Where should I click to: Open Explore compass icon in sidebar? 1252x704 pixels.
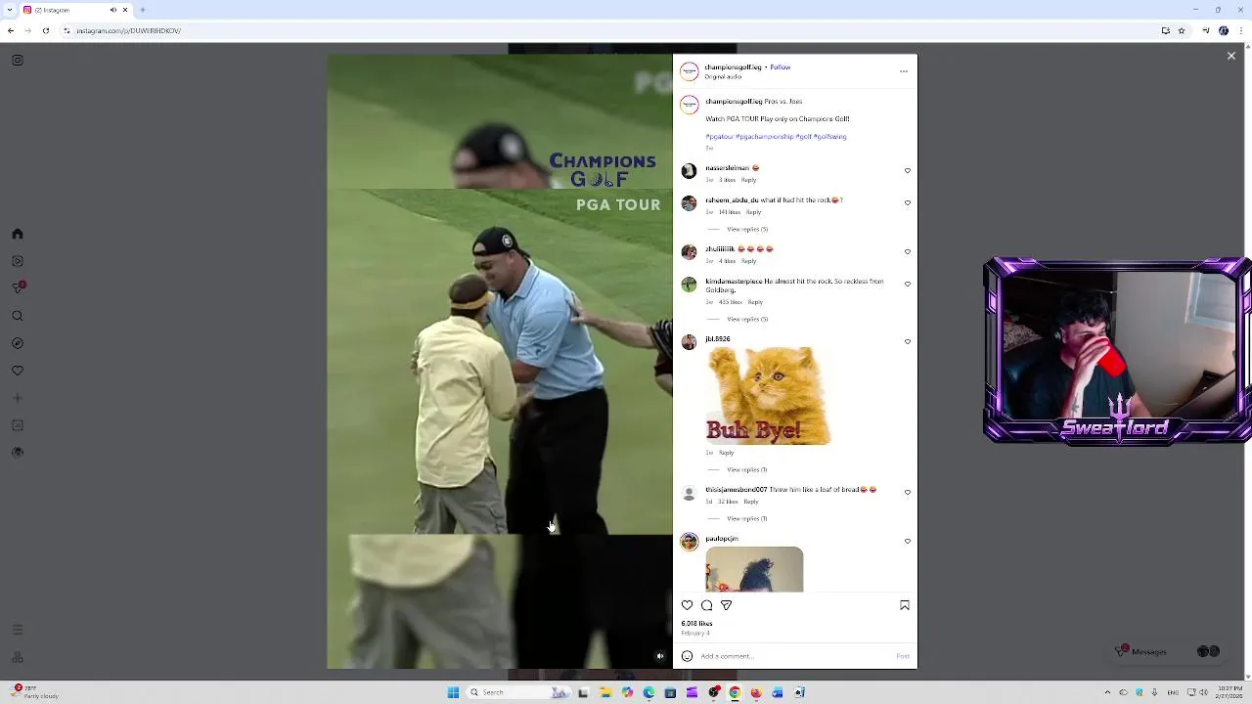[x=18, y=343]
